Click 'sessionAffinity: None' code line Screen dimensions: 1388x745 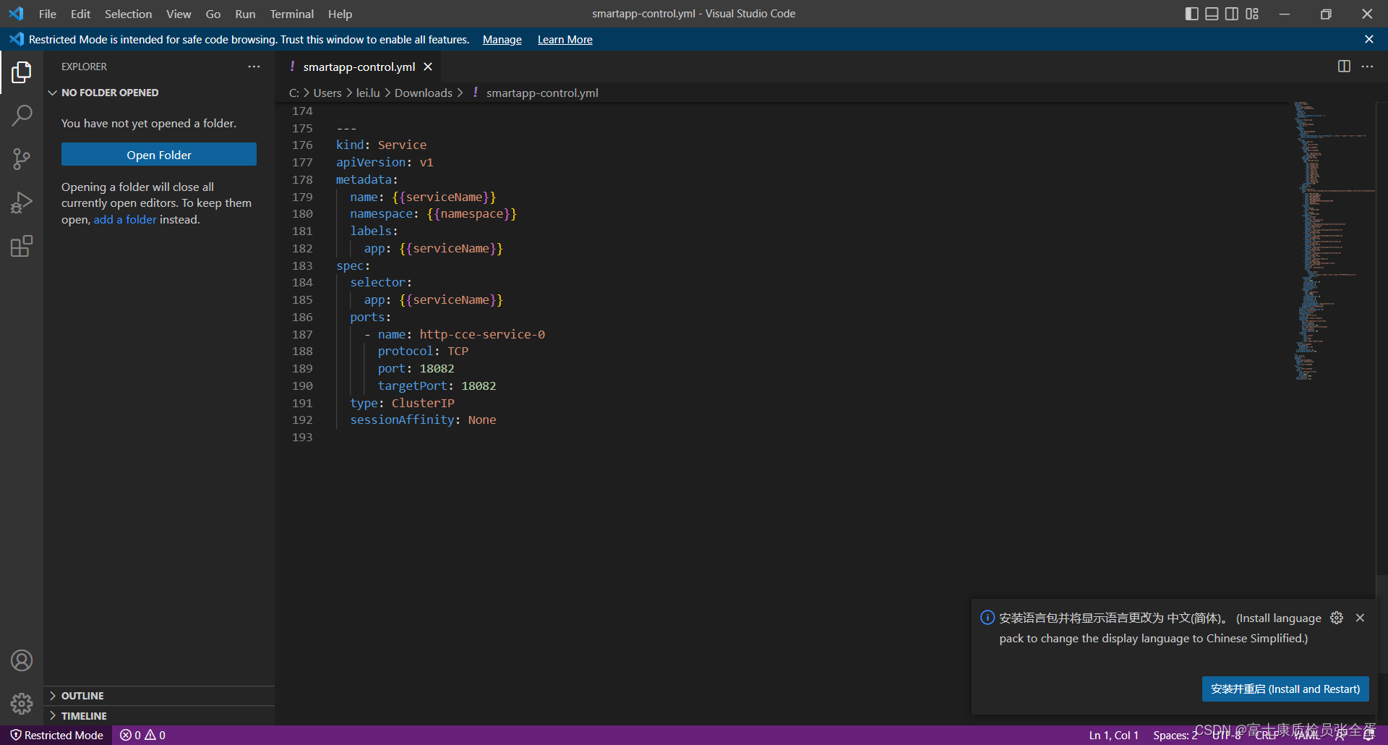423,420
